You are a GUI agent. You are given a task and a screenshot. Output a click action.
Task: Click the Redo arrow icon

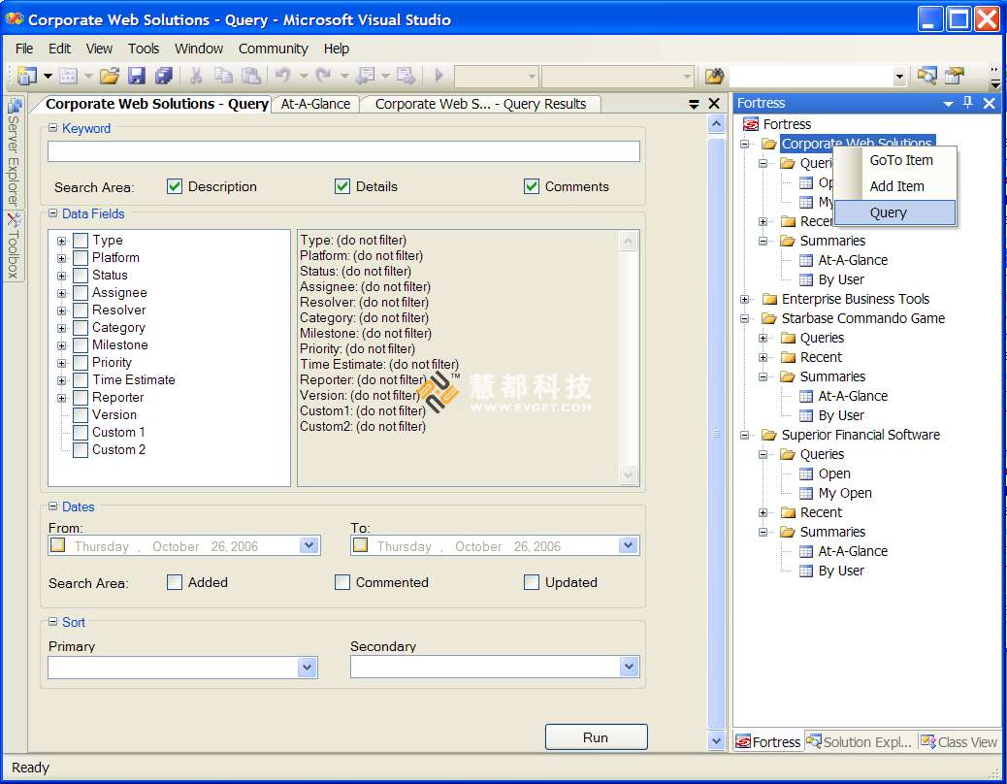pos(324,76)
